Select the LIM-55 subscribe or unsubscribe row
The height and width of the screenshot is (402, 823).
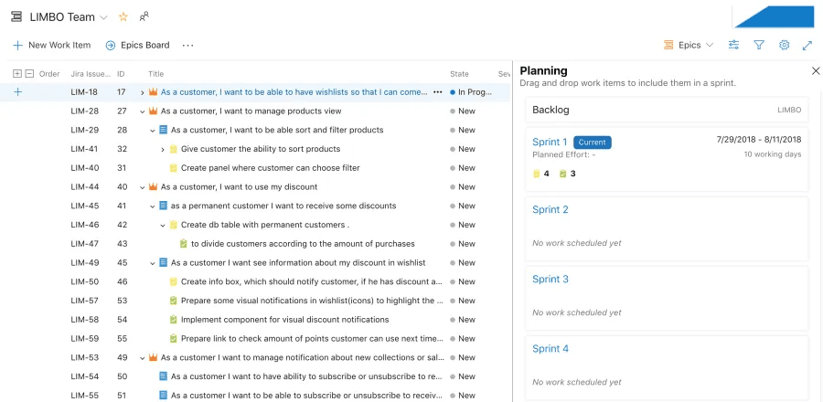pyautogui.click(x=255, y=396)
